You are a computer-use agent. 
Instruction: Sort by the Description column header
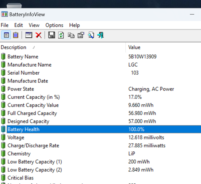point(63,47)
